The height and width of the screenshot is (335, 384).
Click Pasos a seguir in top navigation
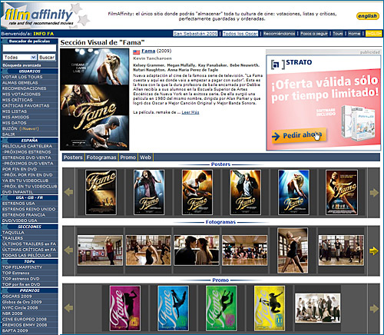pos(314,34)
